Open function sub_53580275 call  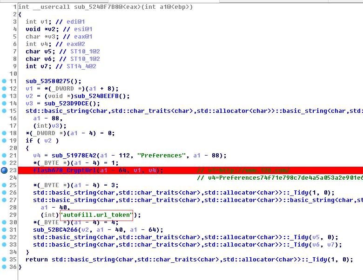click(x=48, y=81)
